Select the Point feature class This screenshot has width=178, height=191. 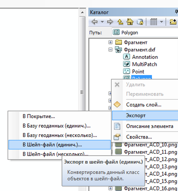[x=138, y=72]
